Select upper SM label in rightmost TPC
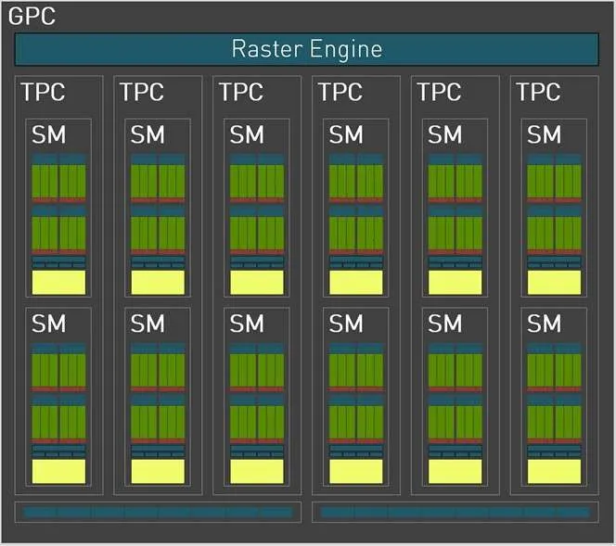616x546 pixels. [x=545, y=134]
